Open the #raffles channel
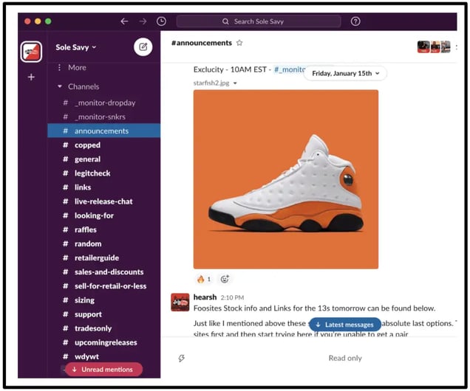470x391 pixels. click(x=103, y=229)
